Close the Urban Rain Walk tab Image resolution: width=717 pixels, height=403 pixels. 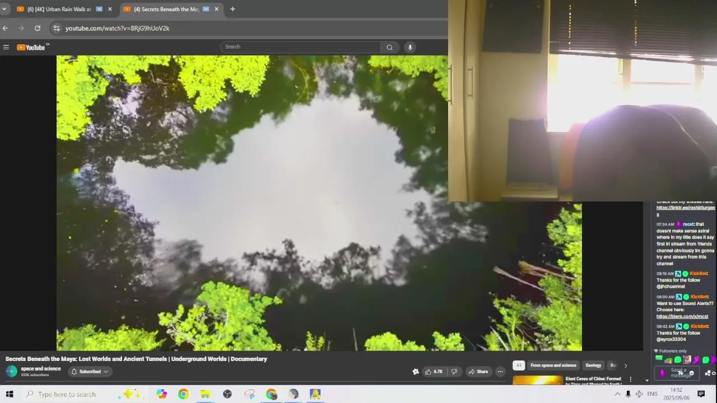[x=110, y=9]
